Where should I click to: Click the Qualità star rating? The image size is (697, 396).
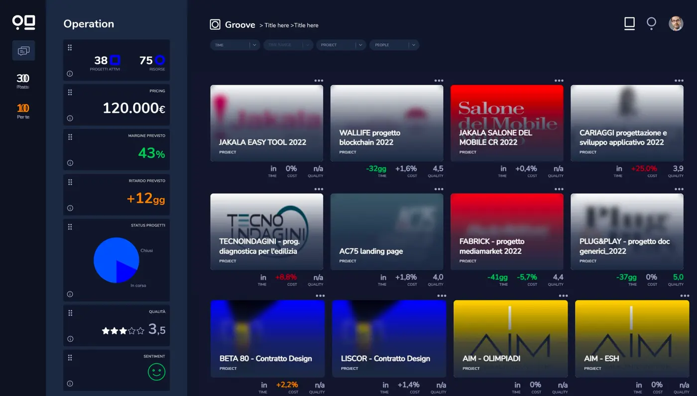pos(123,331)
